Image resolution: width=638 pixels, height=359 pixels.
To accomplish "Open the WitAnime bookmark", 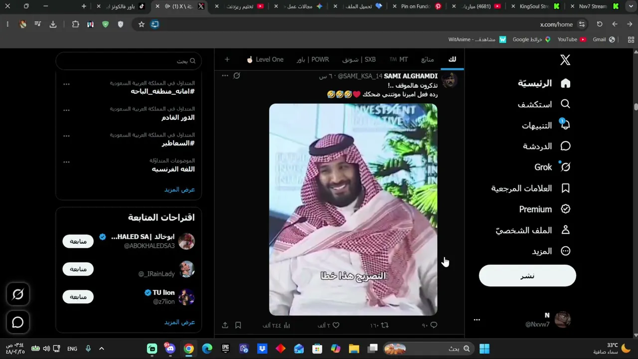I will pos(477,39).
